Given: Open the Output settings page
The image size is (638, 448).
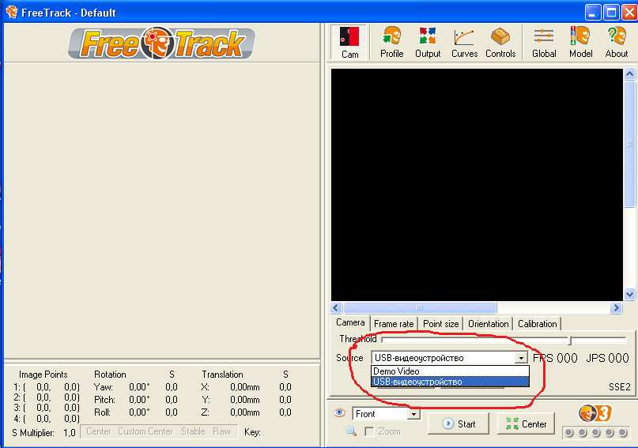Looking at the screenshot, I should 428,43.
